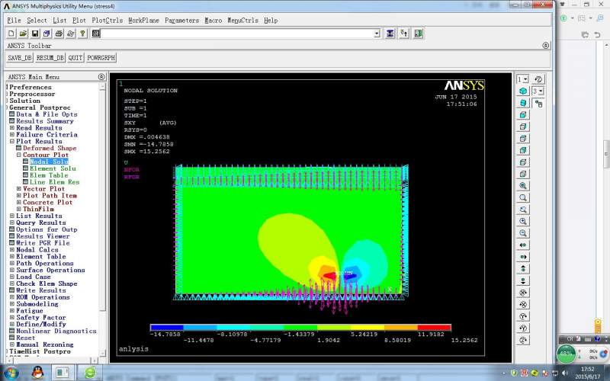The width and height of the screenshot is (610, 381).
Task: Expand the Vector Plot tree node
Action: [19, 188]
